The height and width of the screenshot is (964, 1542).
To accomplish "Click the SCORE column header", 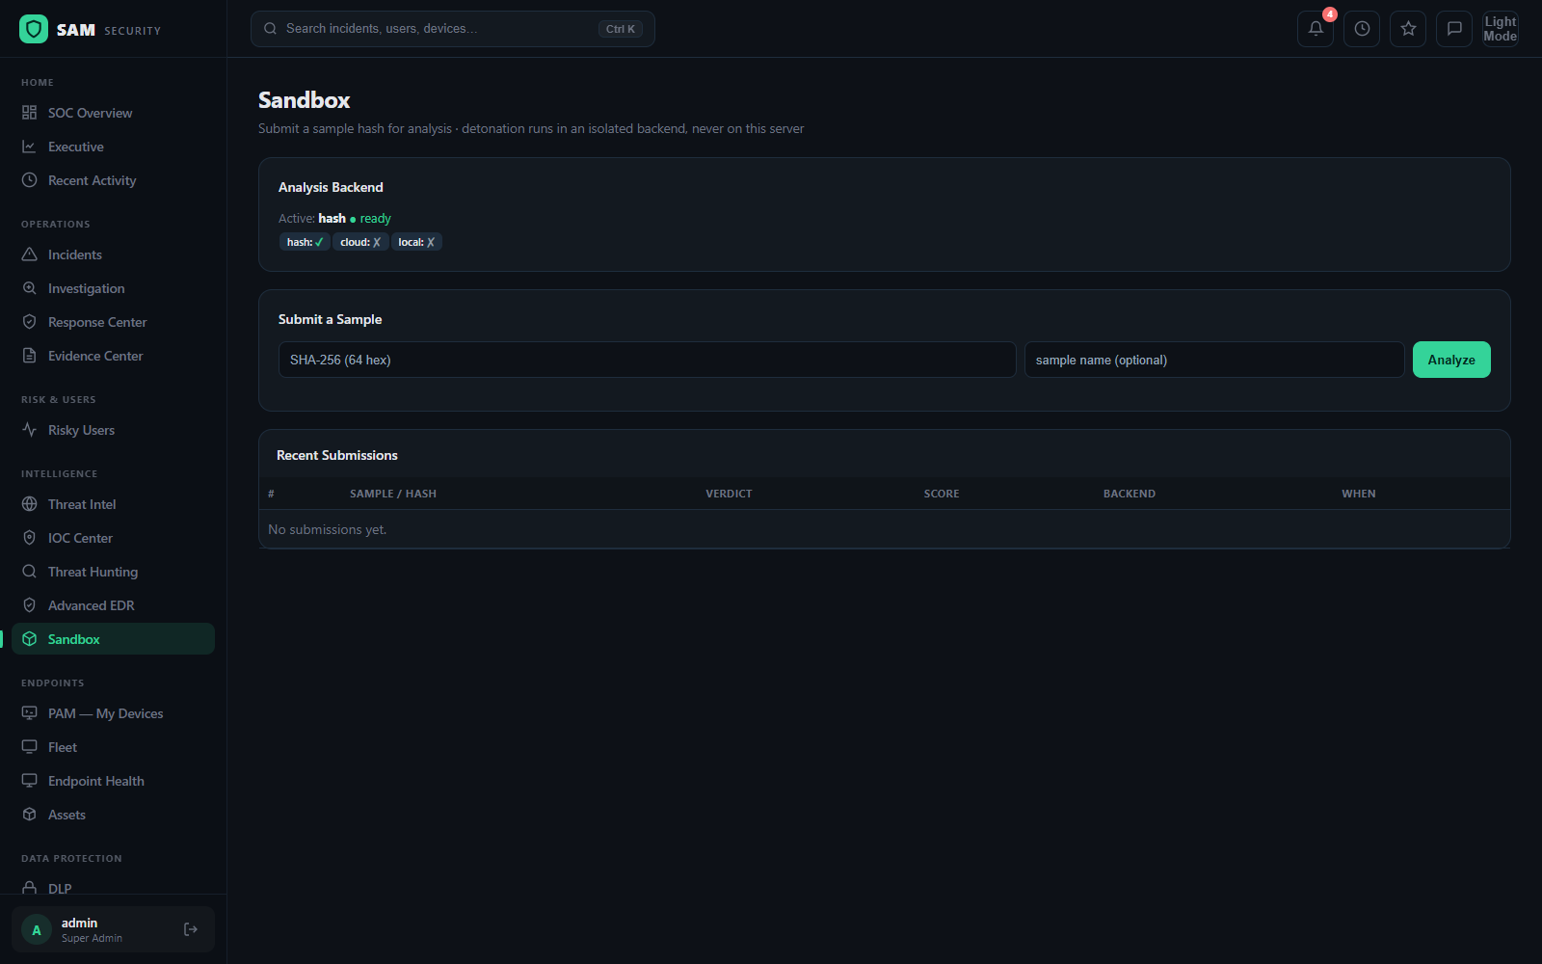I will pos(942,494).
